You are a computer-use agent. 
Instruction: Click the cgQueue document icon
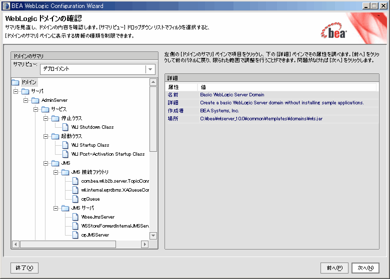(75, 199)
